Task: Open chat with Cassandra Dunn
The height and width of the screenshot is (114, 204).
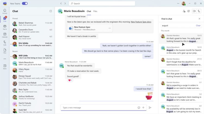Action: (x=32, y=31)
